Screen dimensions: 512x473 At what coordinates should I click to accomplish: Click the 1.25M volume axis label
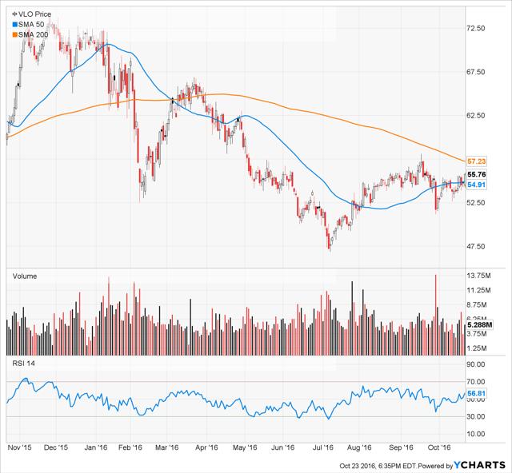477,348
